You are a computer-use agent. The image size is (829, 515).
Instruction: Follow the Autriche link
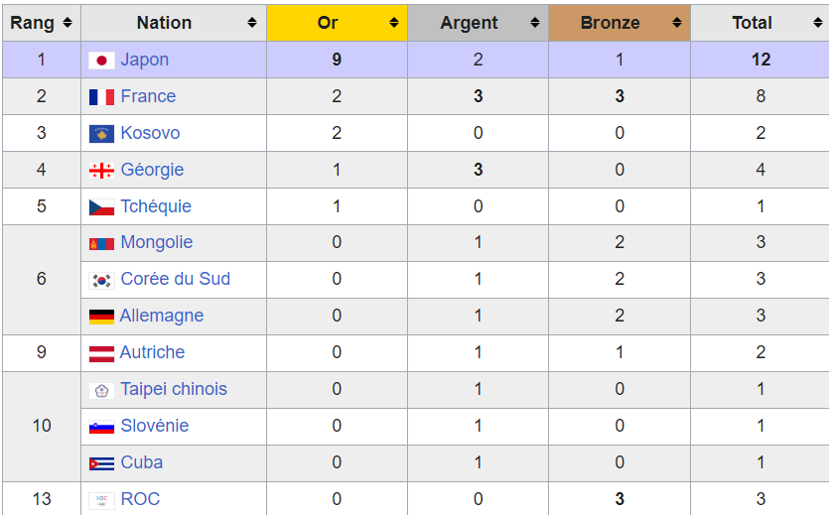click(152, 352)
